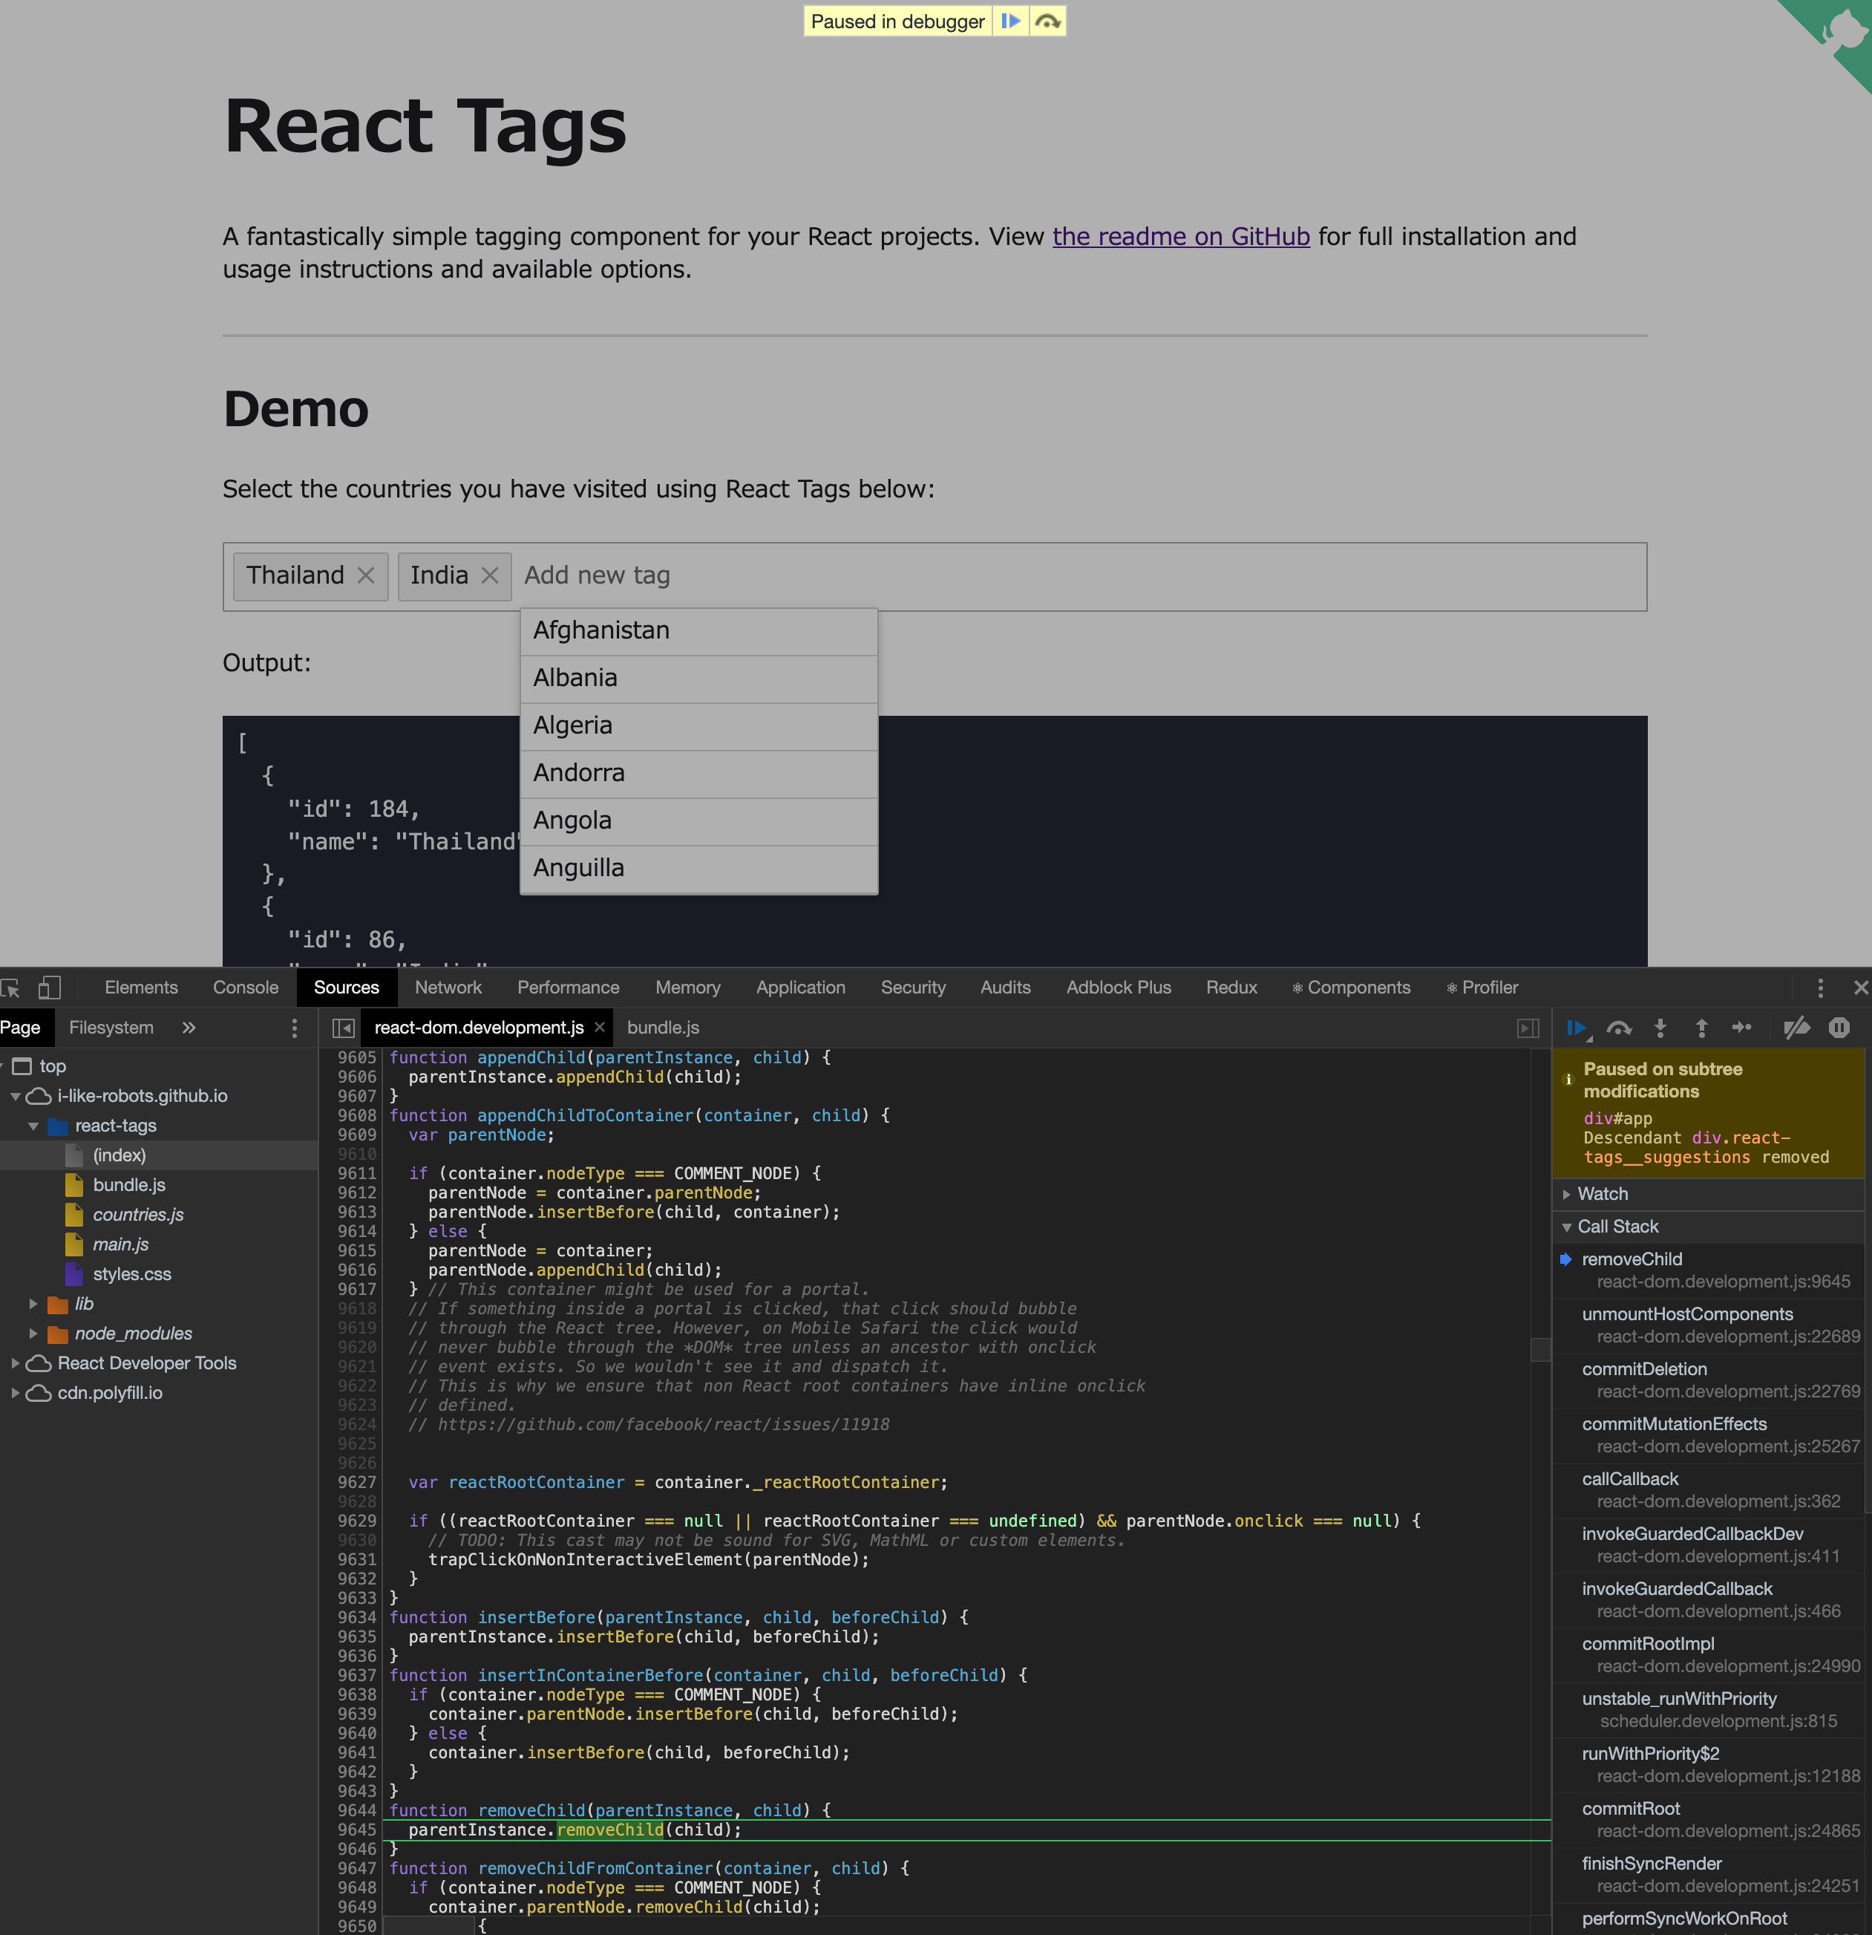The image size is (1872, 1935).
Task: Collapse i-like-robots.github.io tree node
Action: pyautogui.click(x=15, y=1096)
